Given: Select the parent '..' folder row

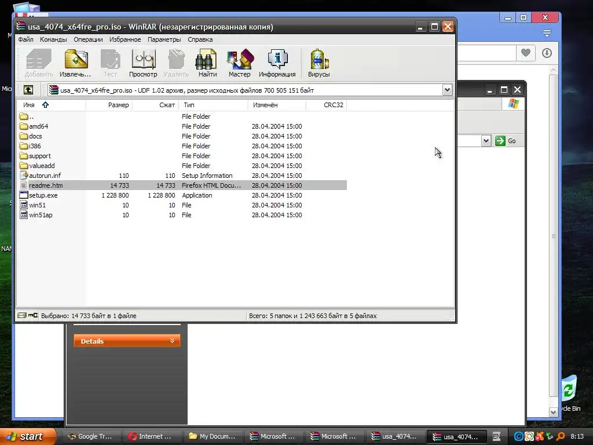Looking at the screenshot, I should click(x=182, y=116).
